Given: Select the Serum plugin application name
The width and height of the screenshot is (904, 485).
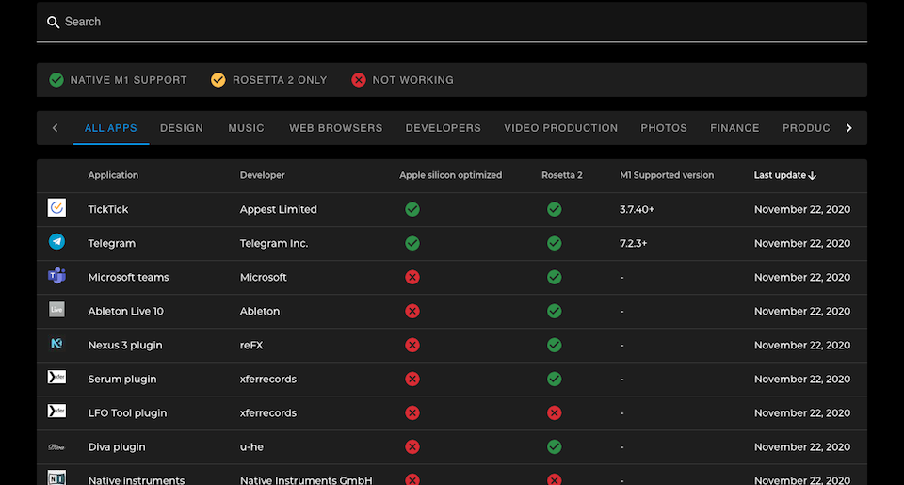Looking at the screenshot, I should click(x=122, y=379).
